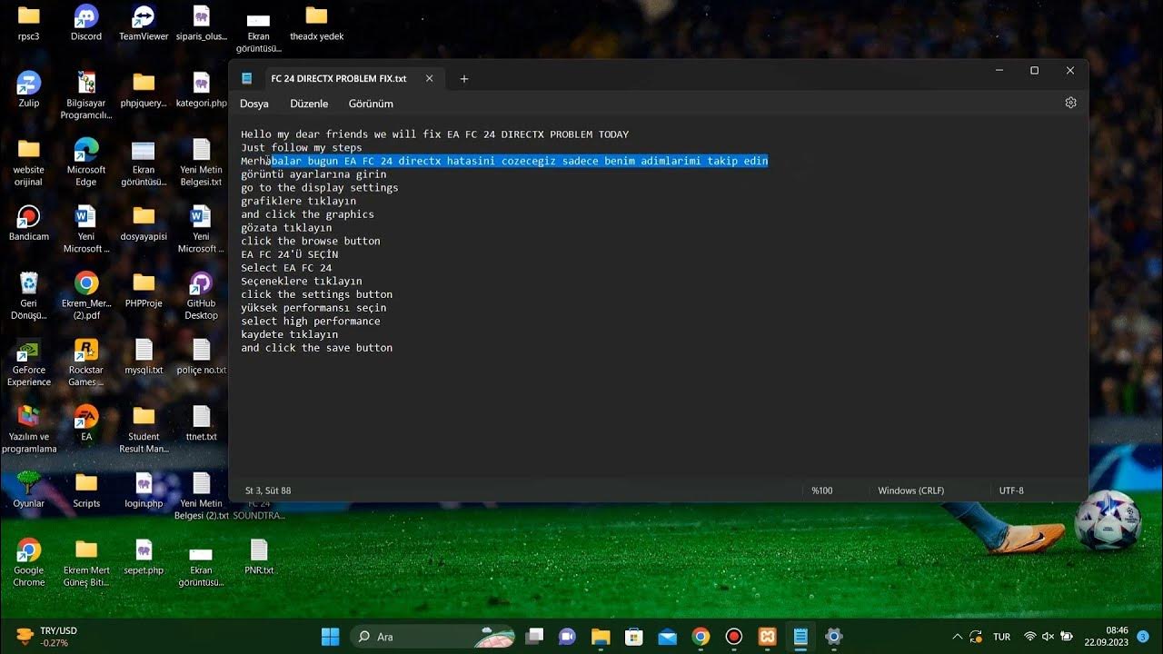Image resolution: width=1163 pixels, height=654 pixels.
Task: Open the theadx yedek desktop folder
Action: 316,24
